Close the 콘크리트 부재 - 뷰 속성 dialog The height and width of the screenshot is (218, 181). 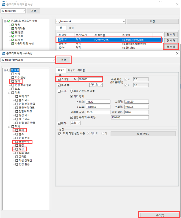point(177,53)
